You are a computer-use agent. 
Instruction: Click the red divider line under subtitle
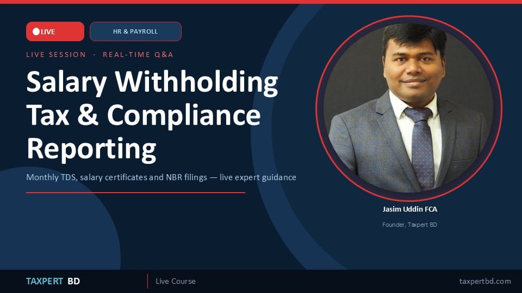coord(135,192)
